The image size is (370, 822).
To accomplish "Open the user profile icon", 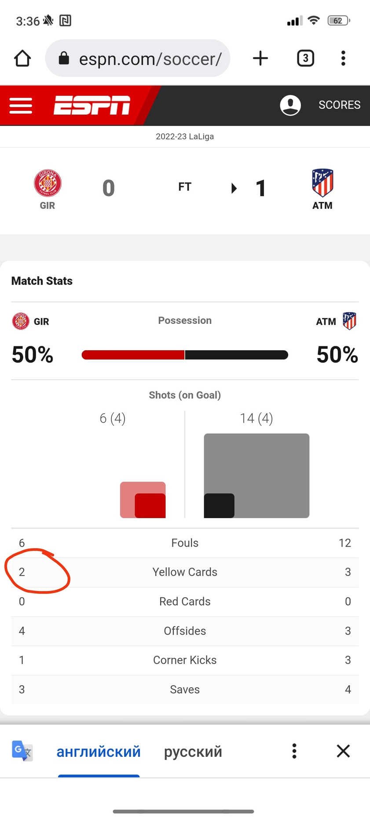I will click(x=290, y=105).
